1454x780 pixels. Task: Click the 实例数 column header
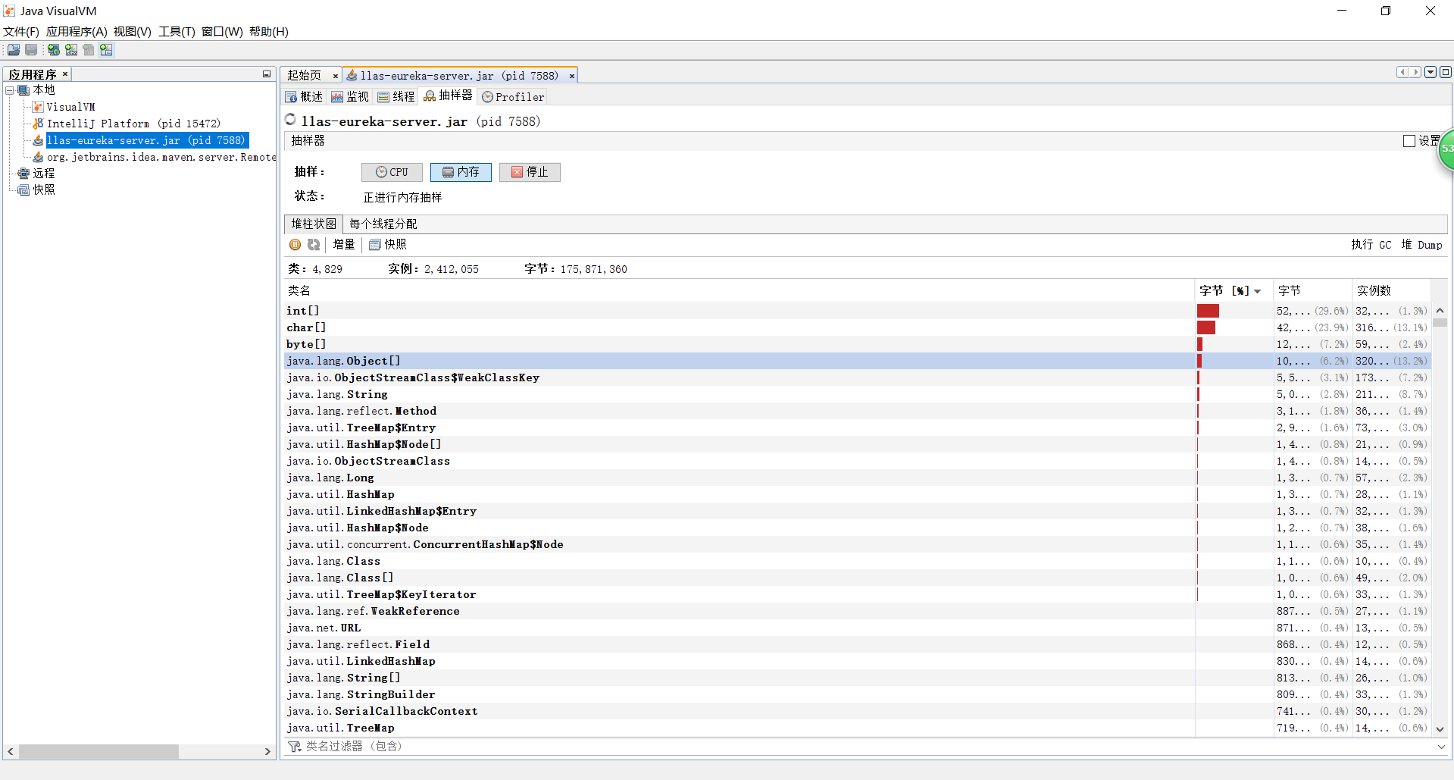coord(1391,291)
